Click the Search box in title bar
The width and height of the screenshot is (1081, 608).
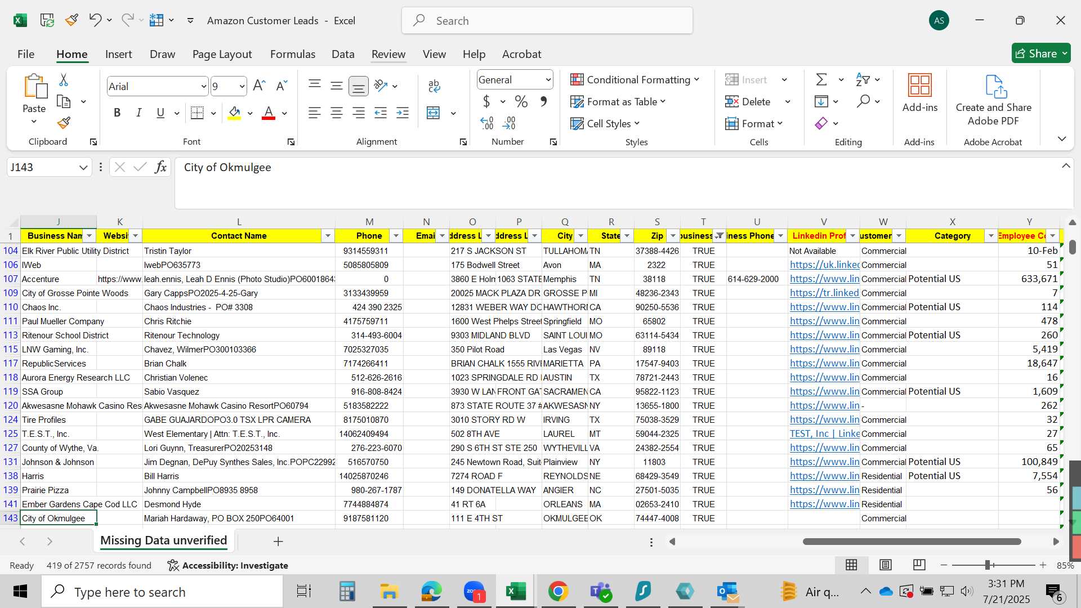[x=547, y=21]
